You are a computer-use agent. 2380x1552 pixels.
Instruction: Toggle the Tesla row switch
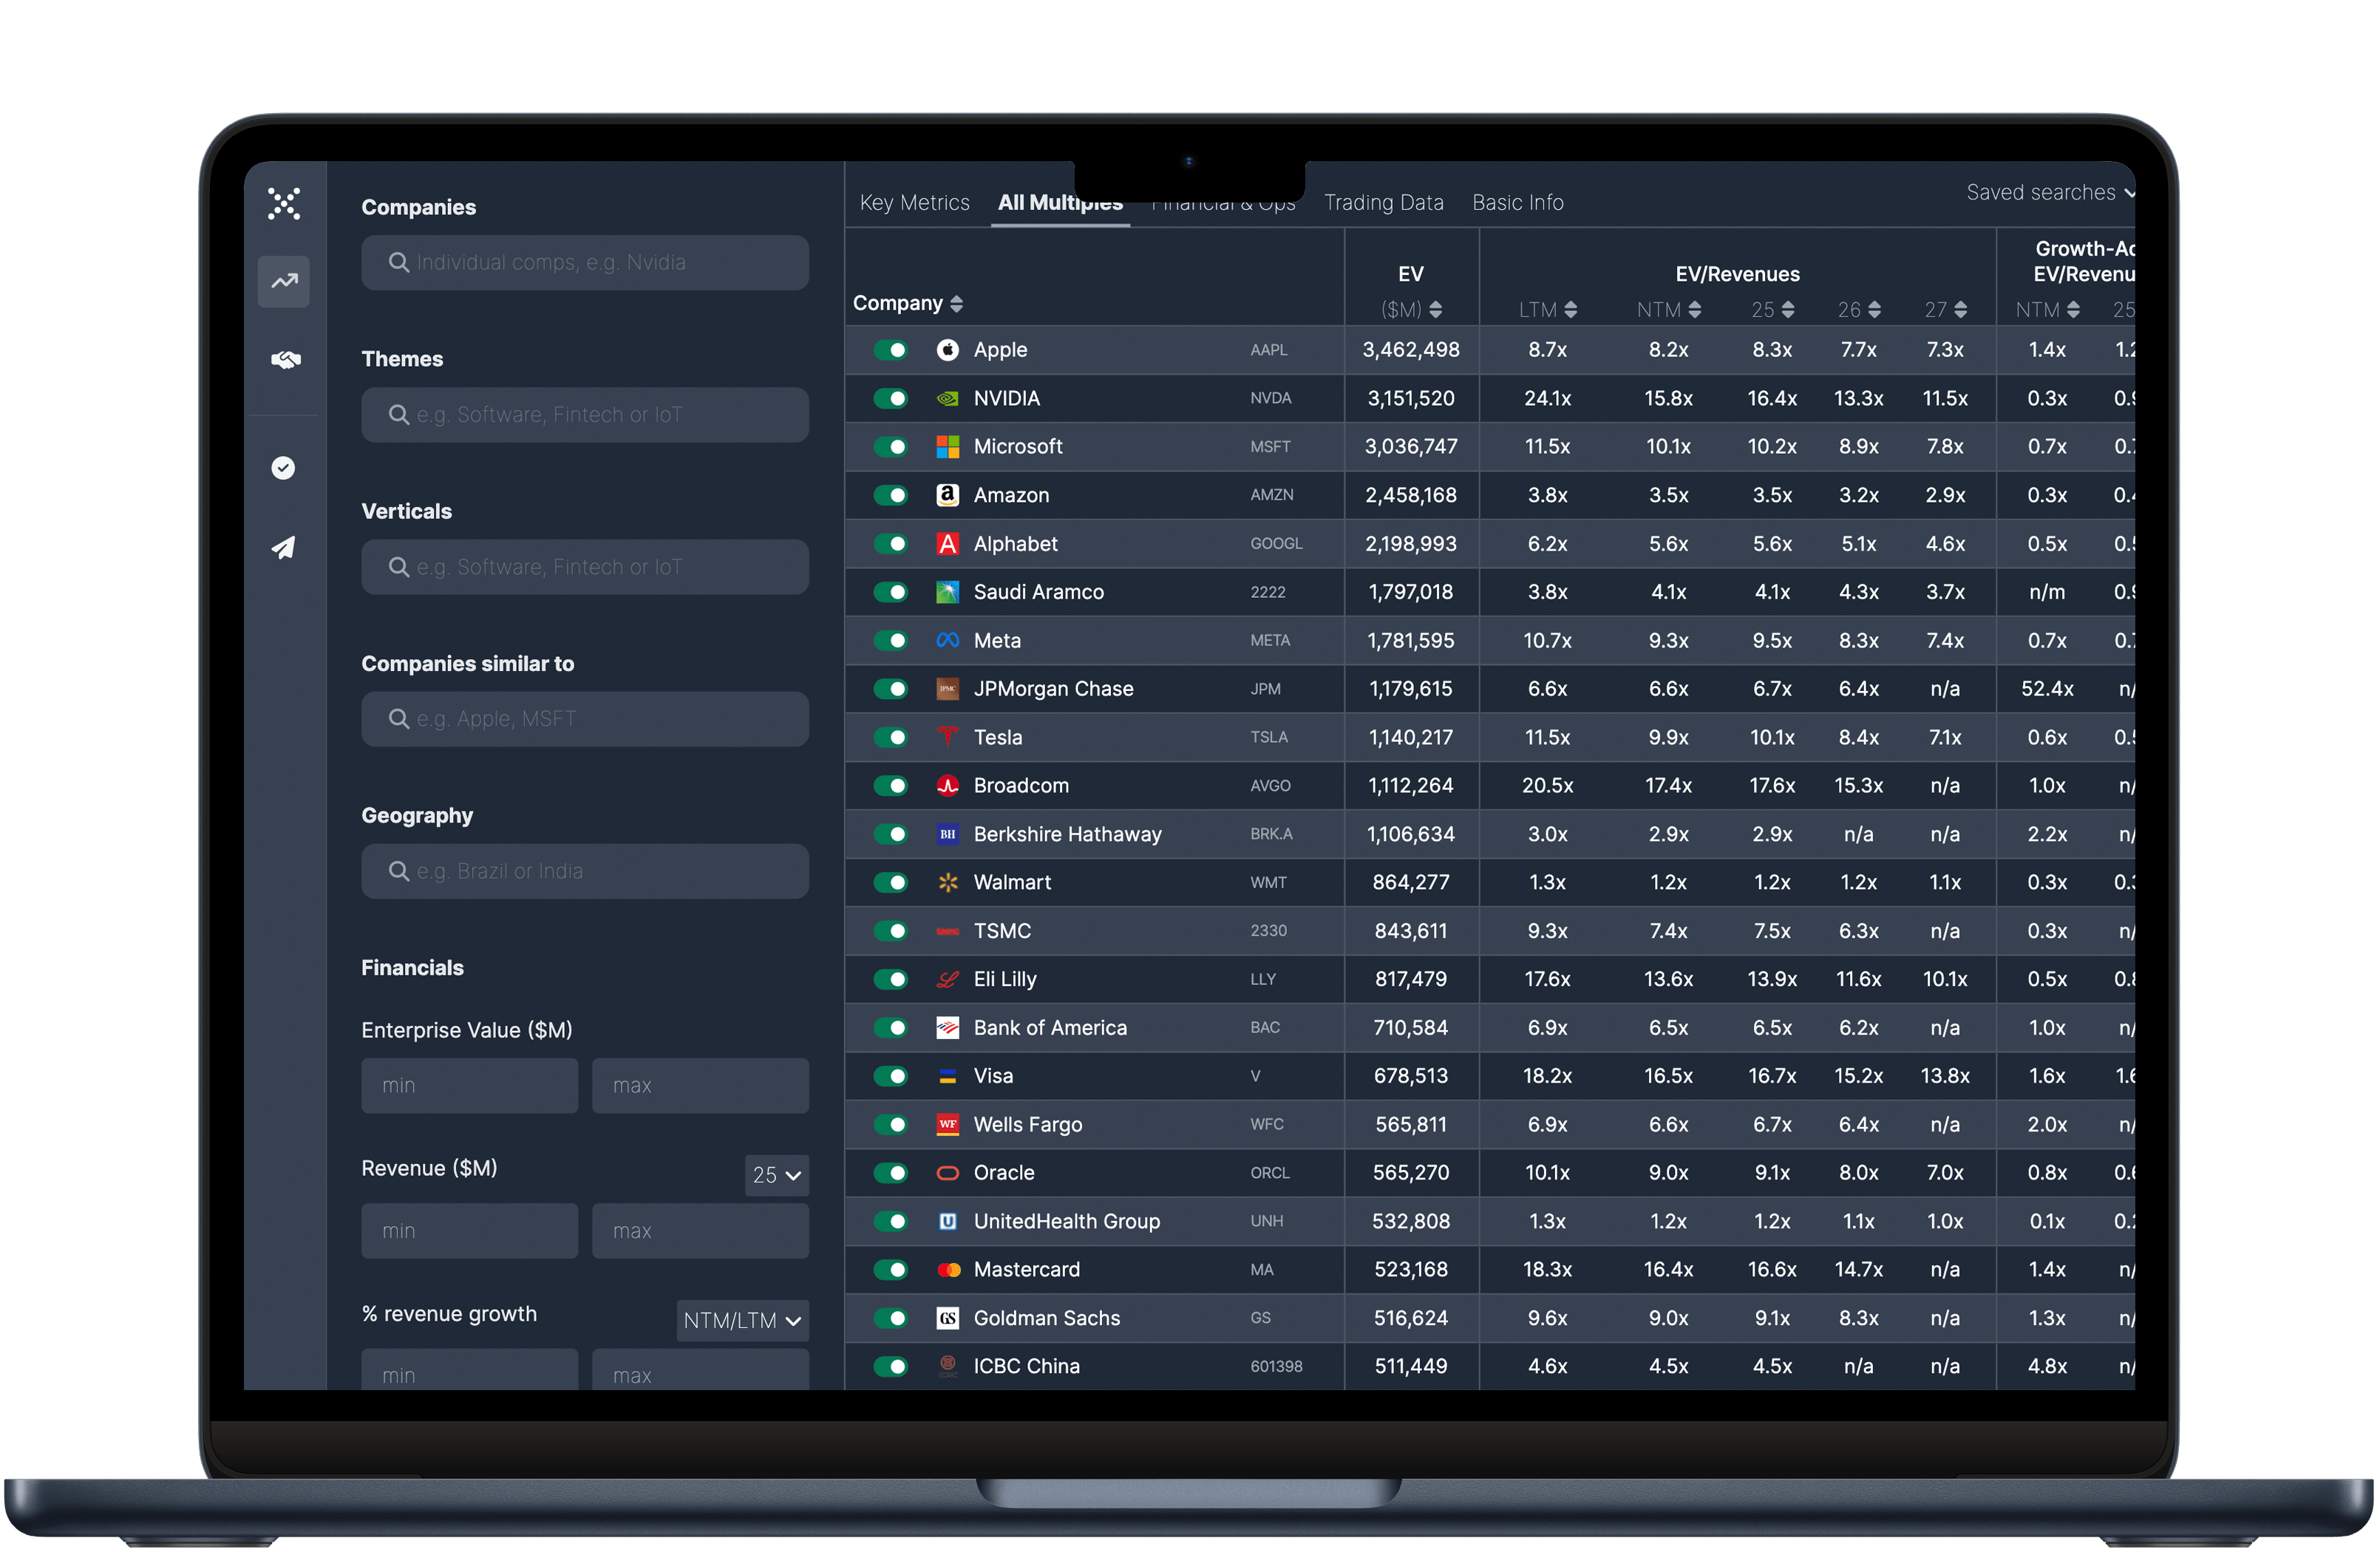pyautogui.click(x=890, y=737)
